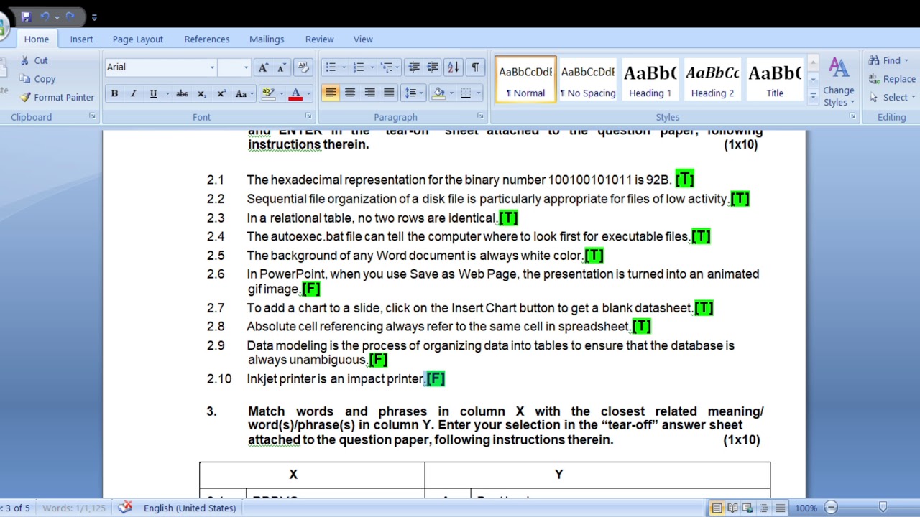Click the Save icon in quick access toolbar
920x517 pixels.
26,16
